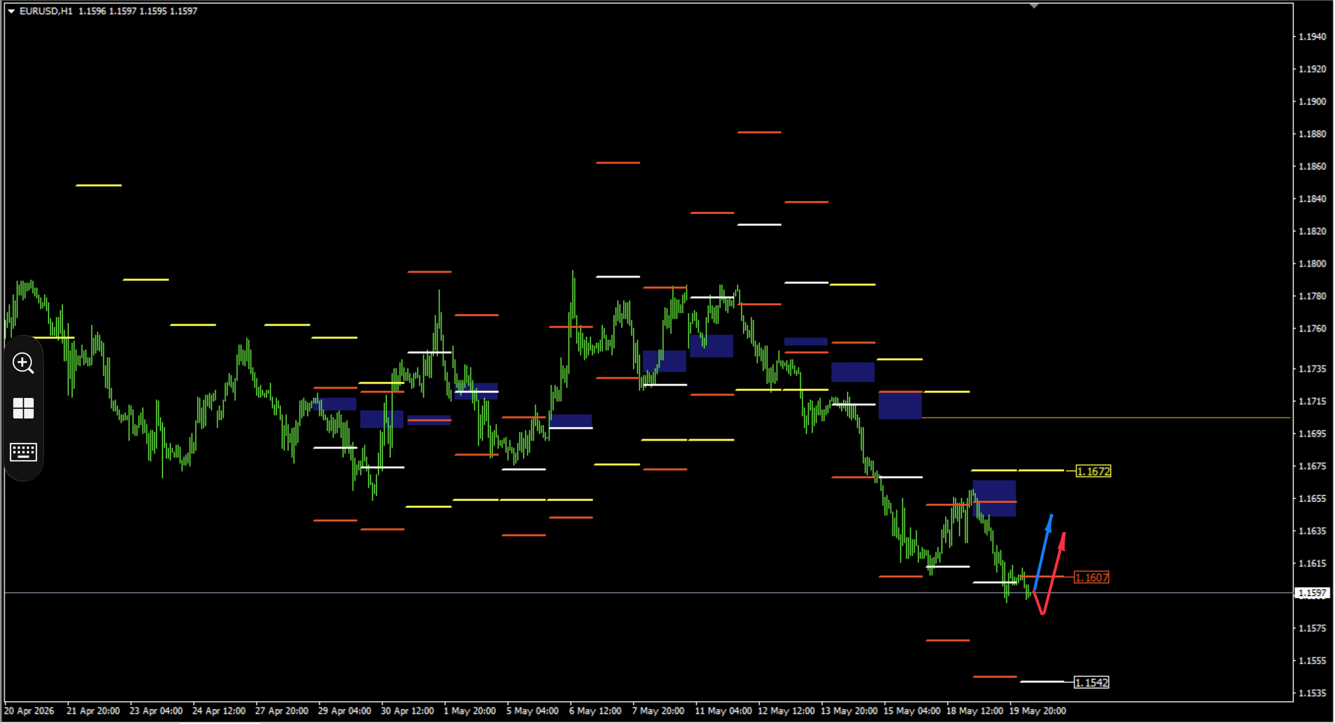Open the four-tile window layout icon
Image resolution: width=1335 pixels, height=724 pixels.
pyautogui.click(x=23, y=408)
